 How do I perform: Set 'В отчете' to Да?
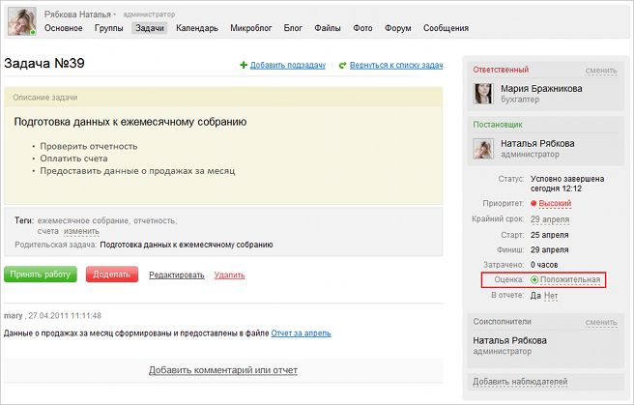point(535,295)
